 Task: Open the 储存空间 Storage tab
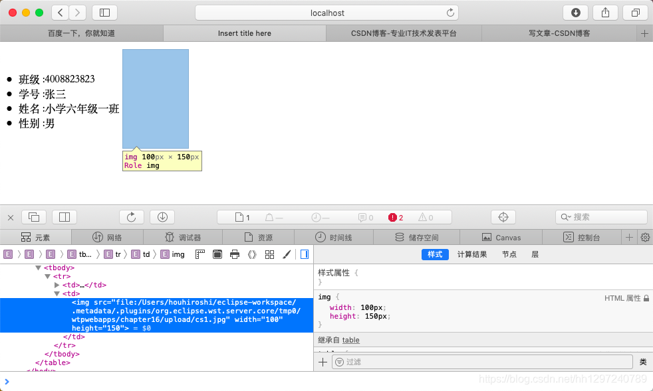tap(416, 238)
